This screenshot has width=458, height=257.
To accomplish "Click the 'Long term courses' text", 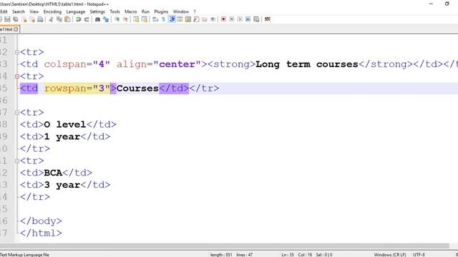I will 307,64.
